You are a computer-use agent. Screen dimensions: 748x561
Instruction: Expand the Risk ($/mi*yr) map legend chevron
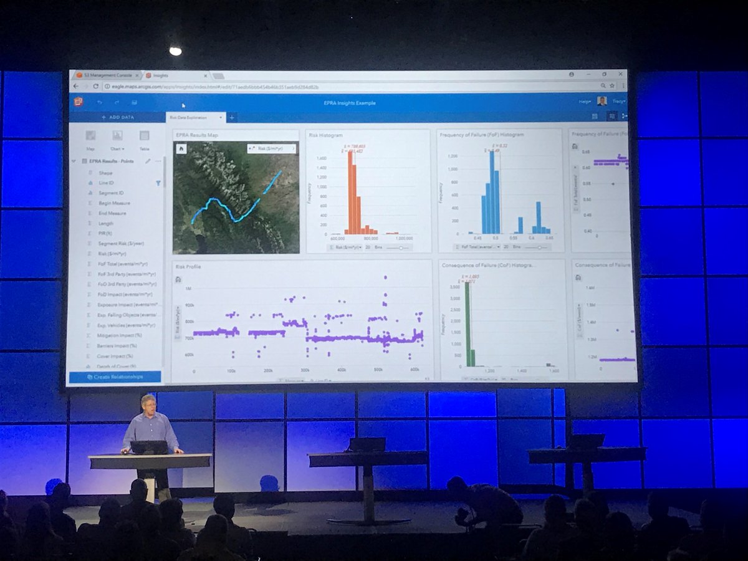click(x=293, y=149)
